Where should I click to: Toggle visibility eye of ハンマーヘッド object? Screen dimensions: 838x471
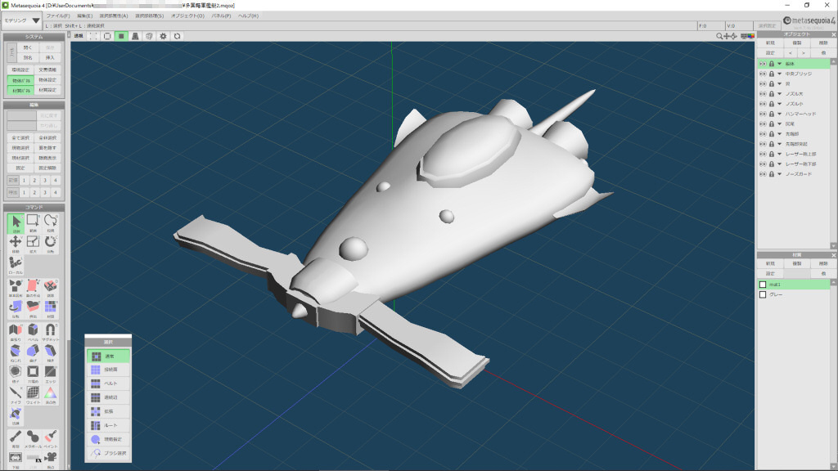763,114
